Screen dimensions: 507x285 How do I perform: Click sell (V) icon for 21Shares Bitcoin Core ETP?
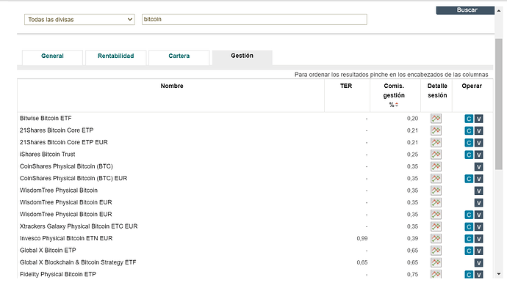(478, 131)
